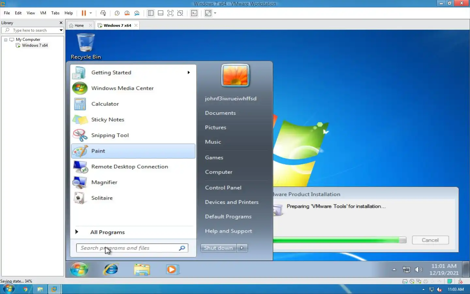Enter full screen mode via toolbar icon
Screen dimensions: 470x294
(170, 13)
